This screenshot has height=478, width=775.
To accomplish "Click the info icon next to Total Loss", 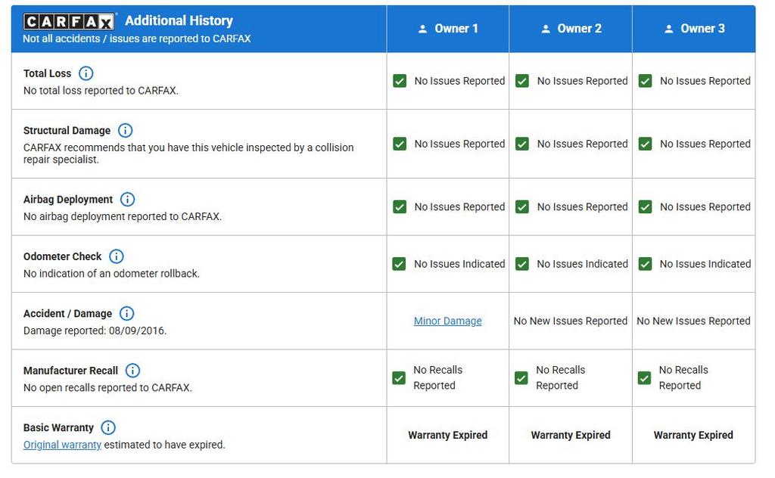I will pos(86,73).
